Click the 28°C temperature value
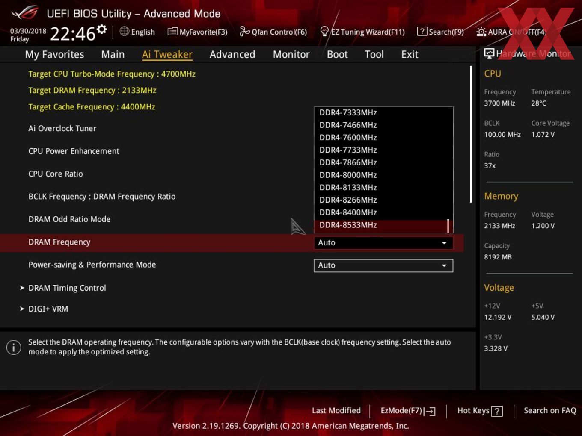582x436 pixels. pyautogui.click(x=539, y=103)
